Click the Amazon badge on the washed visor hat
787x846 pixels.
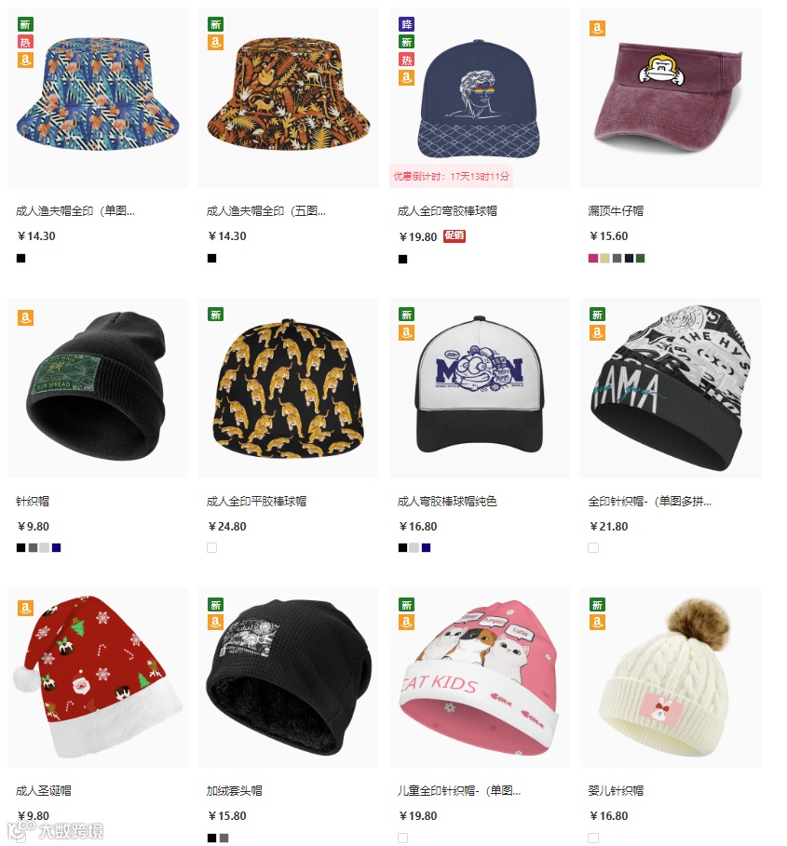(596, 28)
